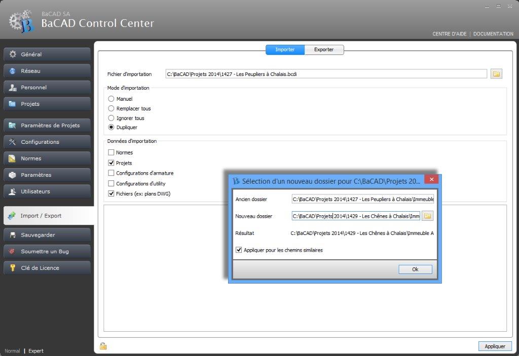Image resolution: width=519 pixels, height=356 pixels.
Task: Select the Ignorer tous radio button
Action: (x=111, y=118)
